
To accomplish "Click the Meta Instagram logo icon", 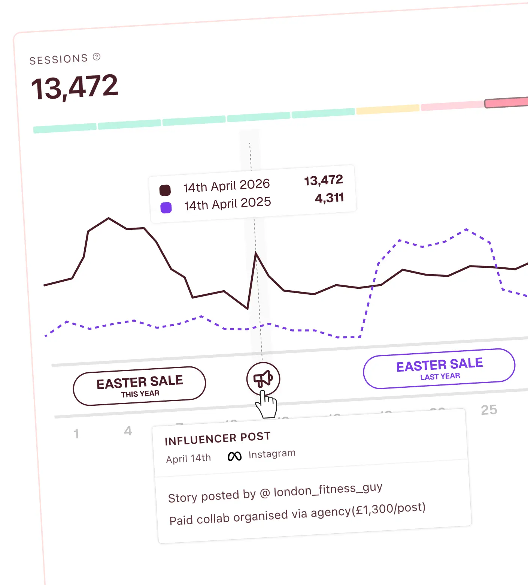I will [x=235, y=456].
